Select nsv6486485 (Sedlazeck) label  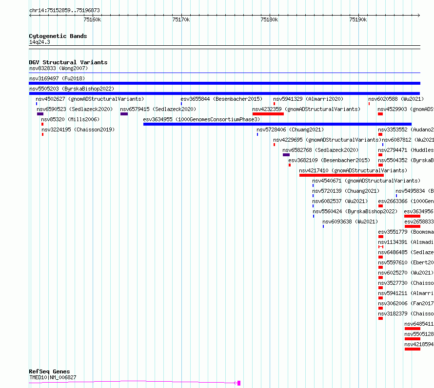[406, 252]
